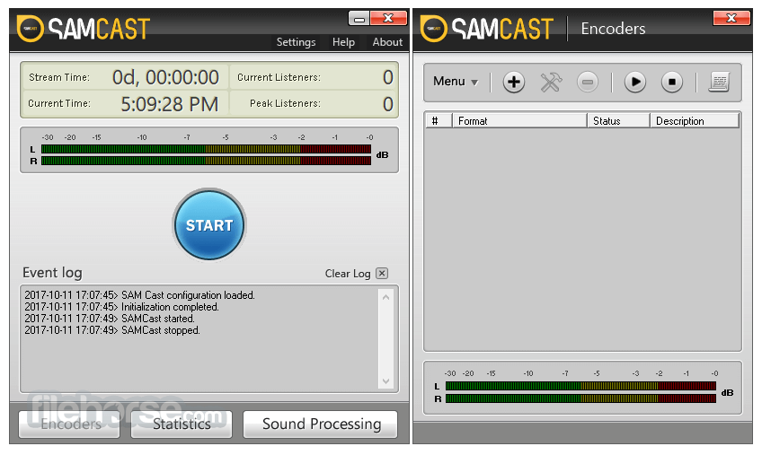Image resolution: width=762 pixels, height=455 pixels.
Task: Click SAMCast logo in main window
Action: click(x=84, y=29)
